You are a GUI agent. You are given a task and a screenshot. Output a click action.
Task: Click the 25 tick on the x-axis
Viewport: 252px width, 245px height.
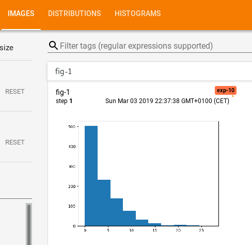coord(201,230)
